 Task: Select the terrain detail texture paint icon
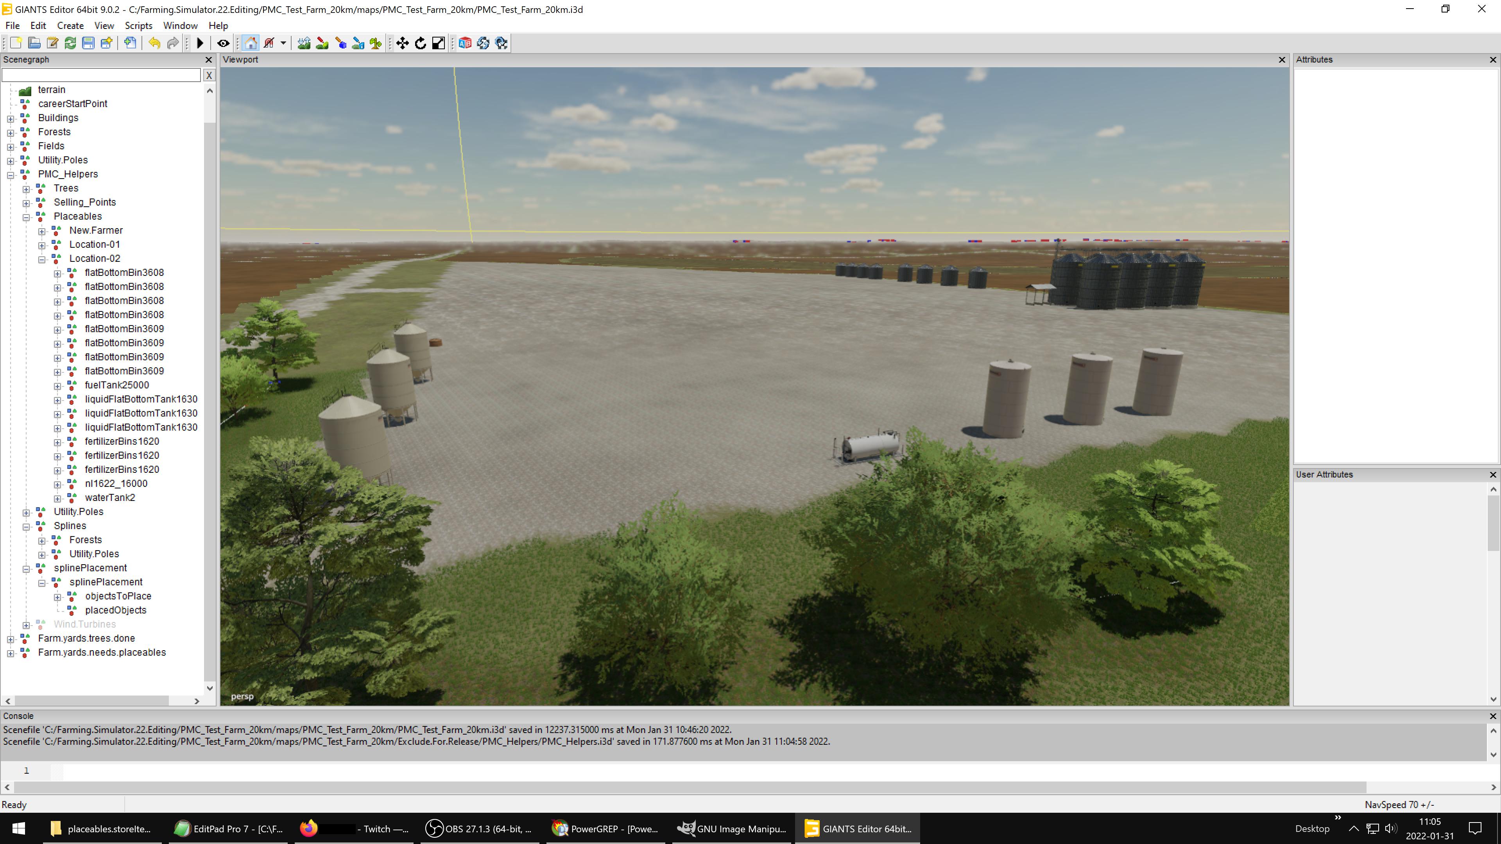click(x=322, y=43)
